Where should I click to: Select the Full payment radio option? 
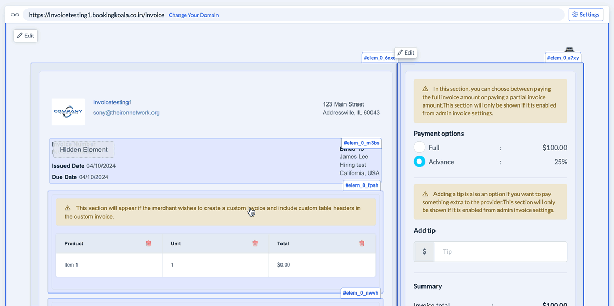tap(419, 148)
